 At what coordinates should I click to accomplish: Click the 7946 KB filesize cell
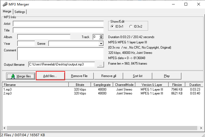point(177,89)
